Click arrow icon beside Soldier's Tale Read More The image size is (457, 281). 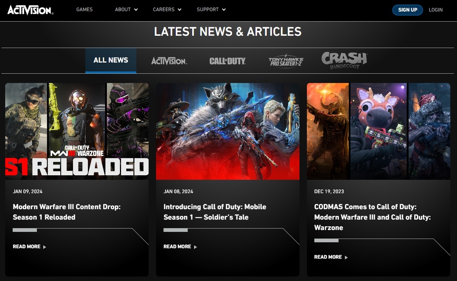click(x=196, y=247)
